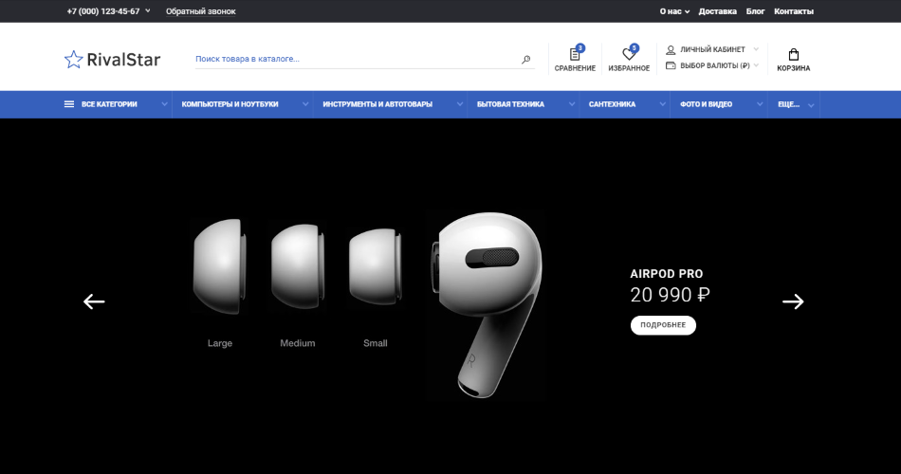Go to next slide with right arrow
Viewport: 901px width, 474px height.
pyautogui.click(x=793, y=301)
